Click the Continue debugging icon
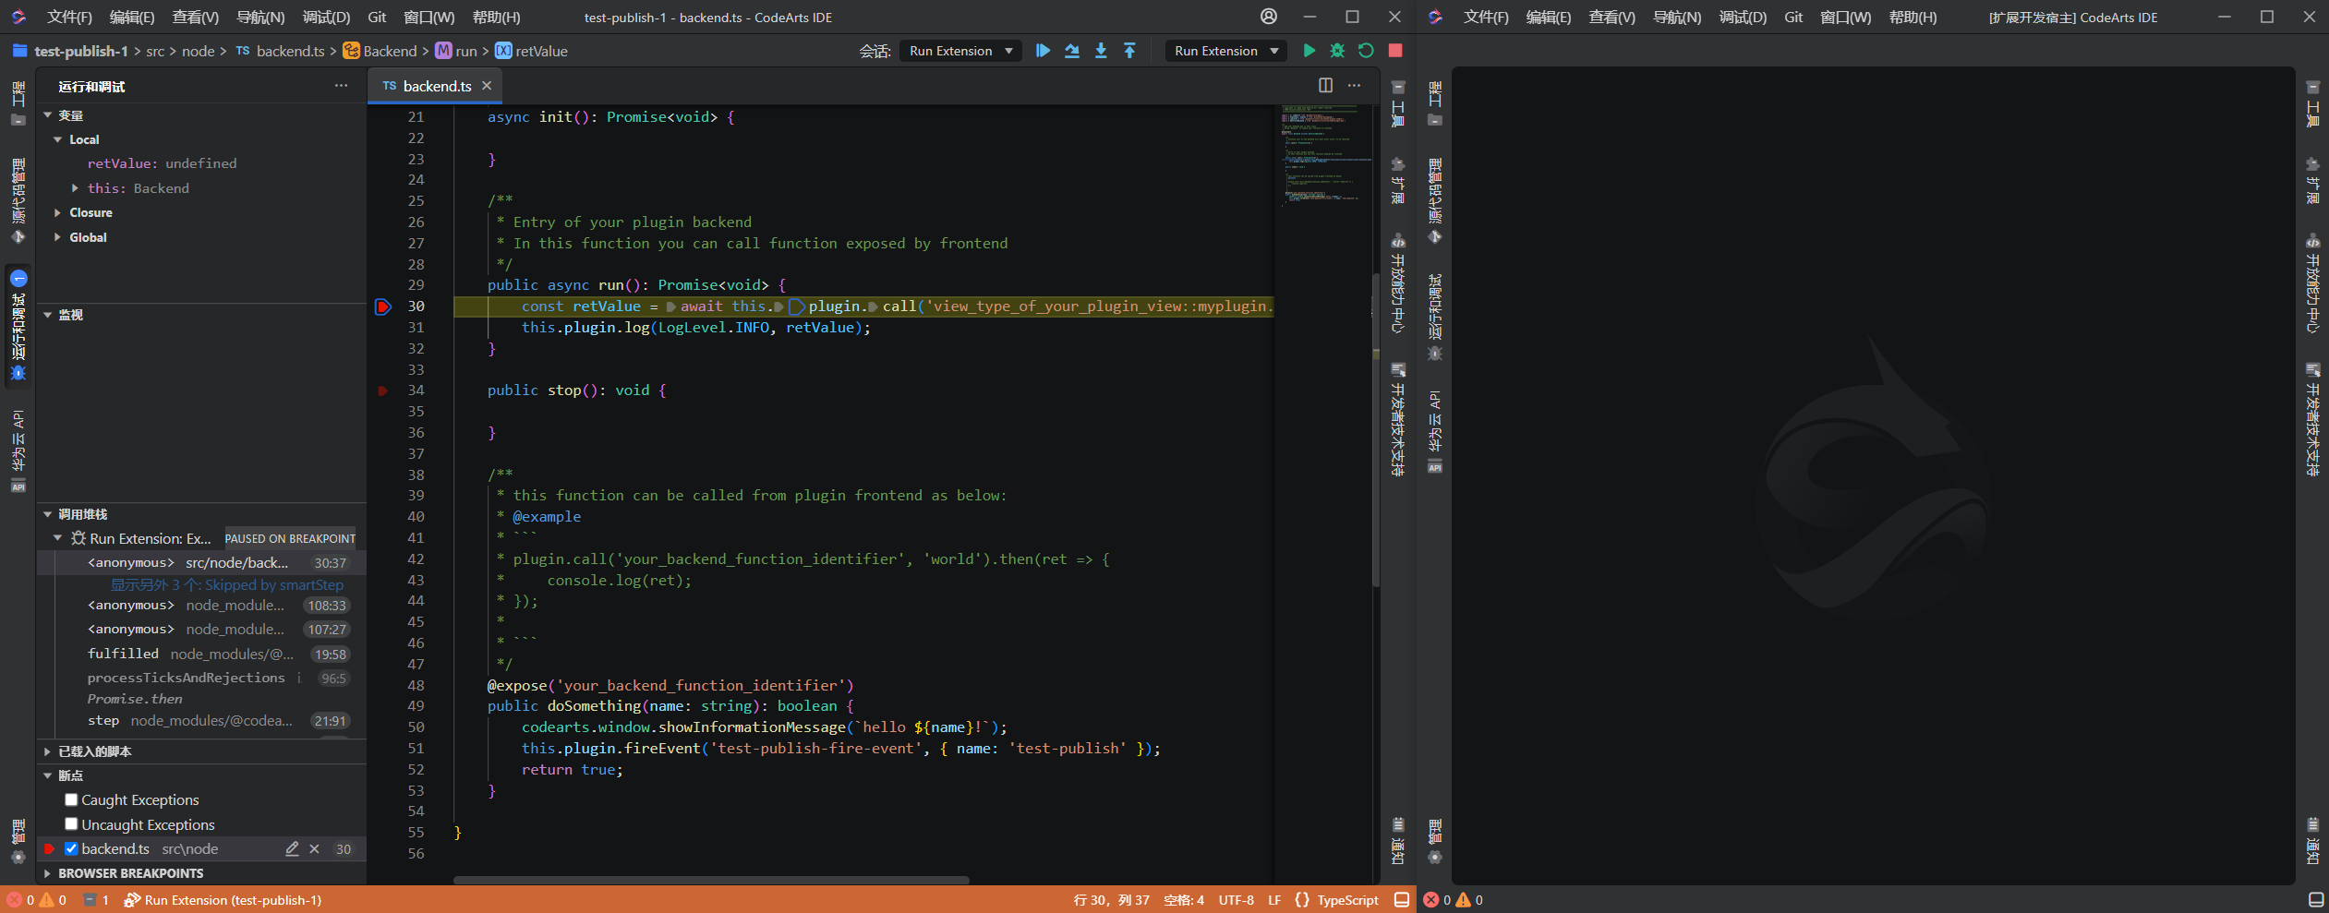This screenshot has width=2329, height=913. point(1043,51)
